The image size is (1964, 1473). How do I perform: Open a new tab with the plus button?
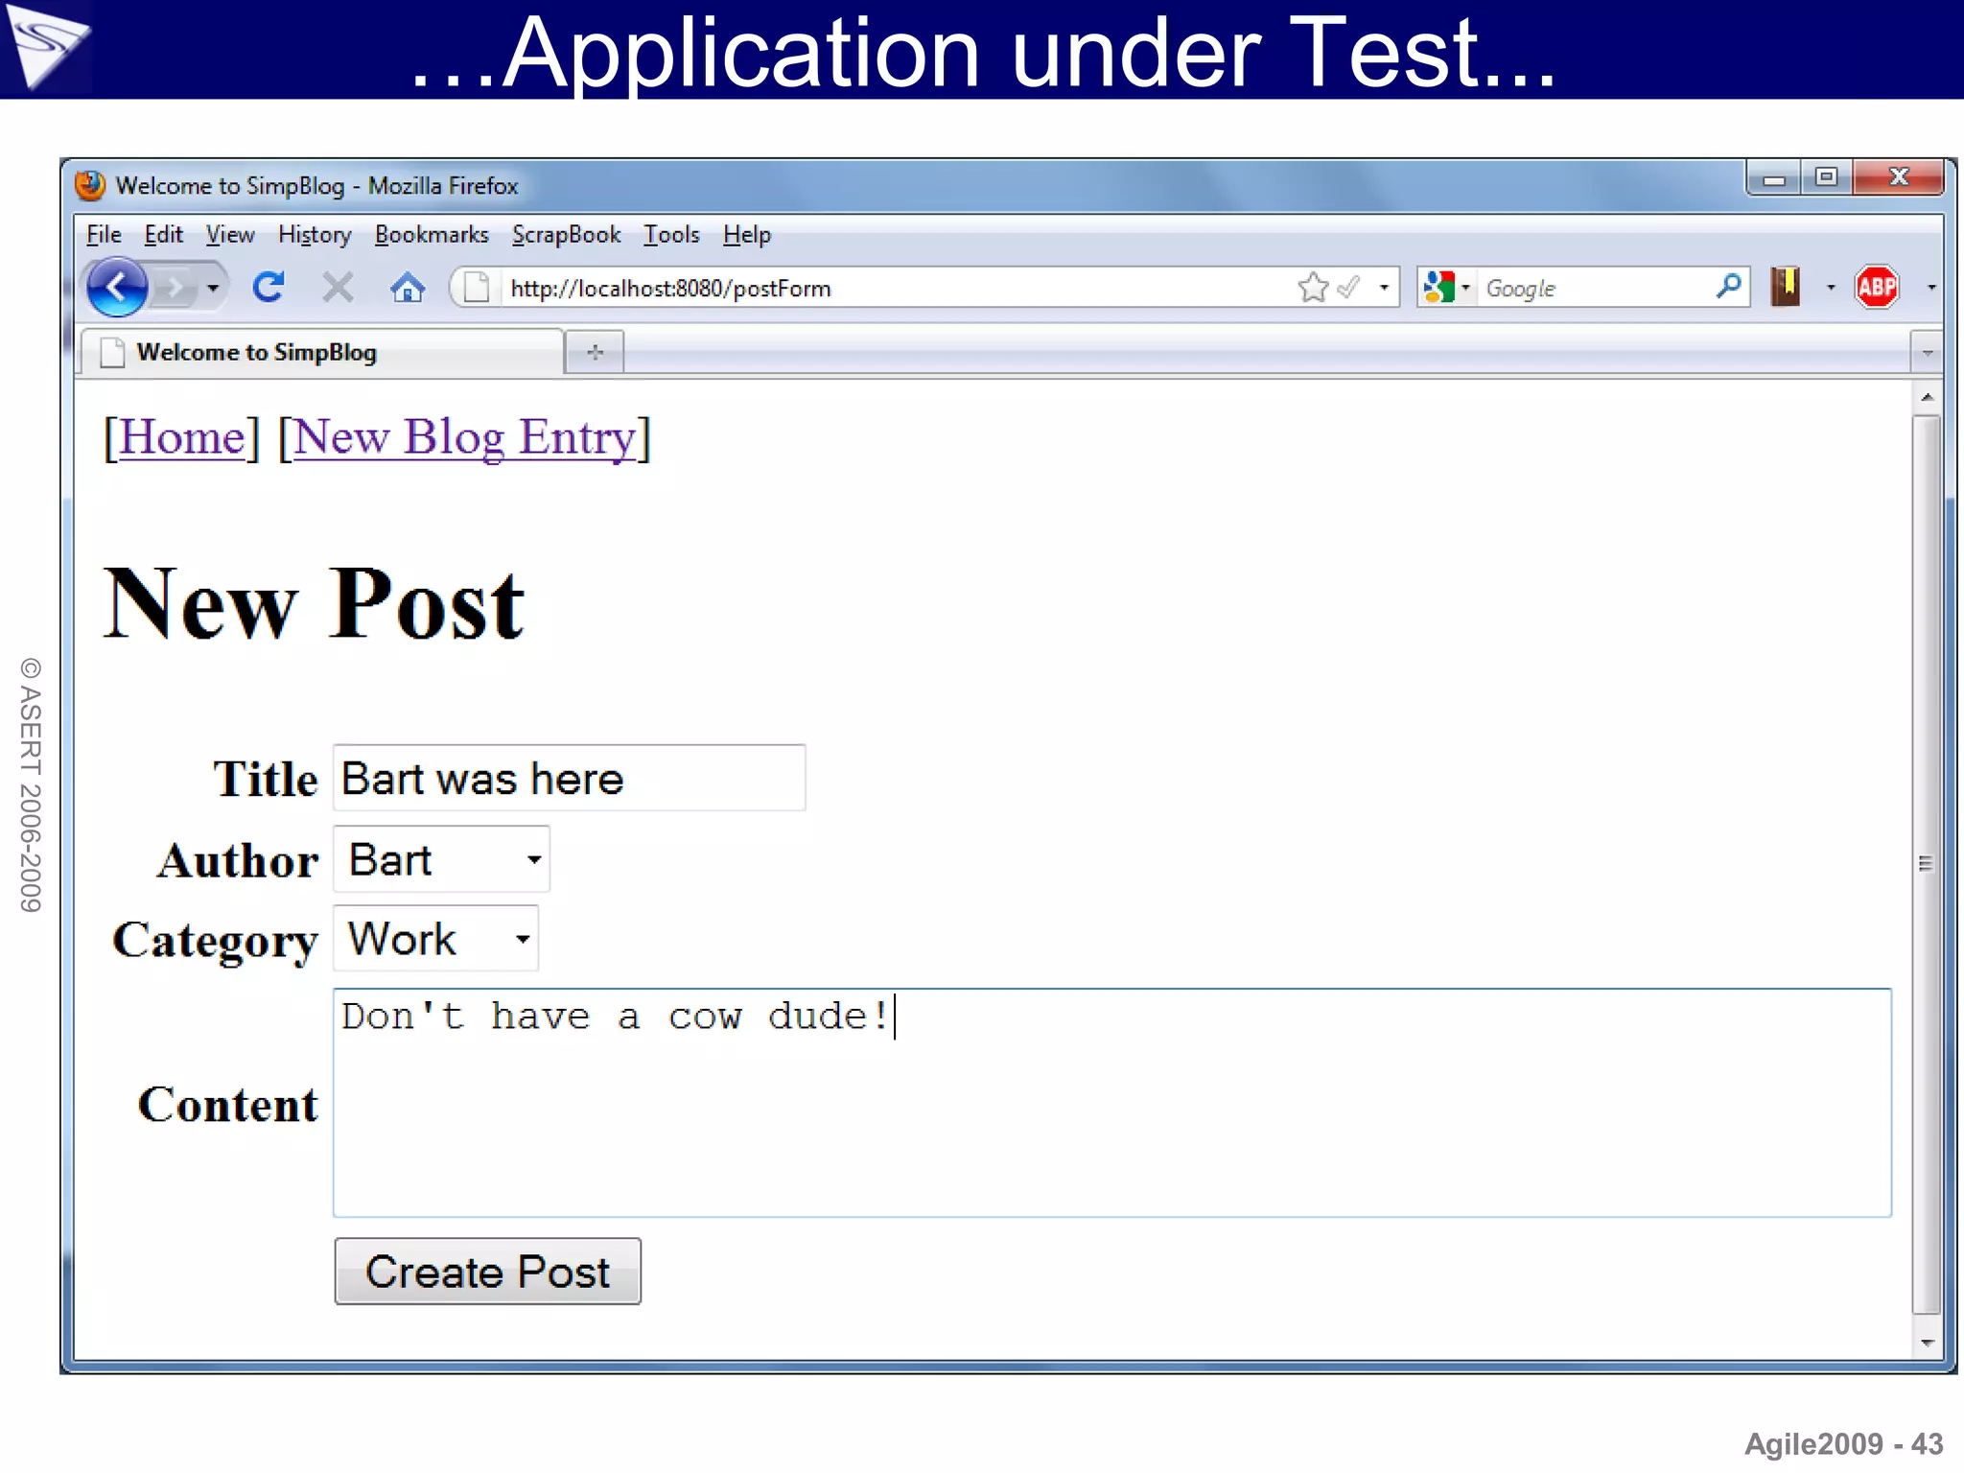[x=595, y=352]
